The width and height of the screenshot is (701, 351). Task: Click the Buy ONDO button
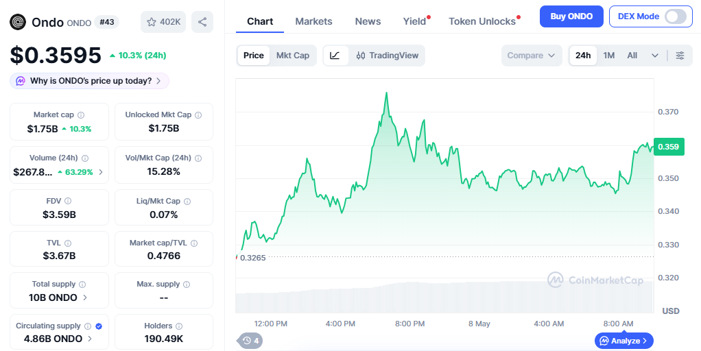[571, 16]
